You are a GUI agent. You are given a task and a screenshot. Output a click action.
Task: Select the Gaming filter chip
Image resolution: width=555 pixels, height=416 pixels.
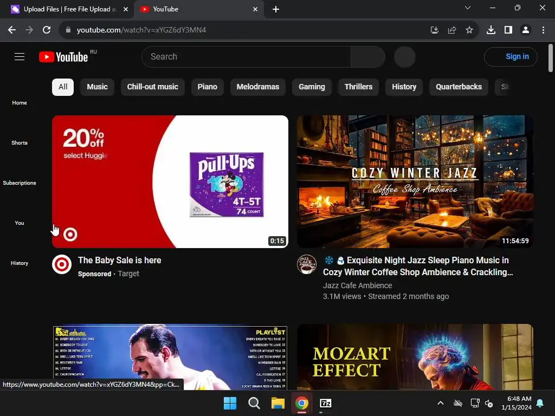click(312, 87)
